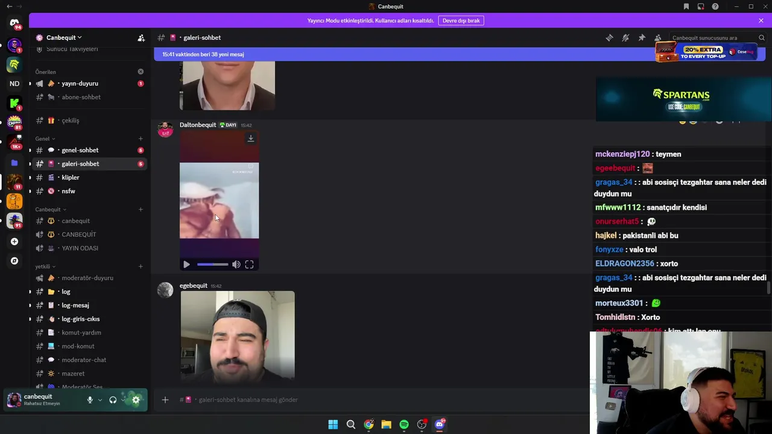Toggle the member list icon
Viewport: 772px width, 434px height.
658,37
